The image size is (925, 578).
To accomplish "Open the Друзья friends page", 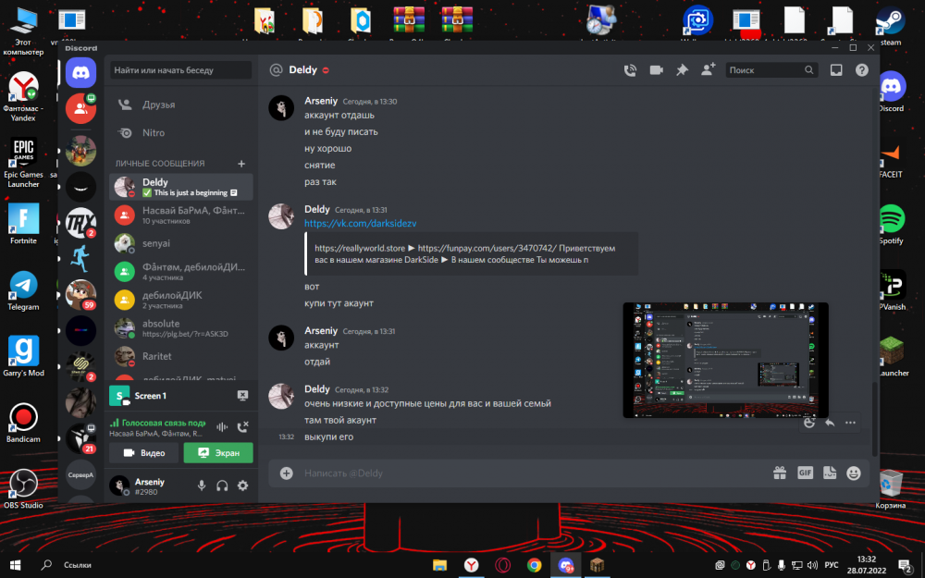I will [181, 105].
